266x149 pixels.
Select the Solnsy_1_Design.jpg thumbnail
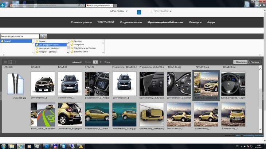click(x=206, y=83)
